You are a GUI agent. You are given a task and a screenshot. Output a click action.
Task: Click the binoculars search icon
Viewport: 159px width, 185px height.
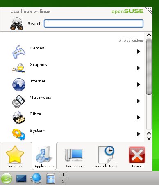pos(17,24)
